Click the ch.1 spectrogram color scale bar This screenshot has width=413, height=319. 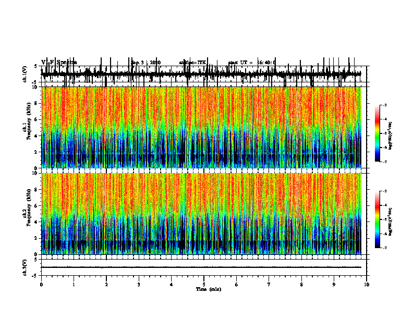tap(378, 133)
